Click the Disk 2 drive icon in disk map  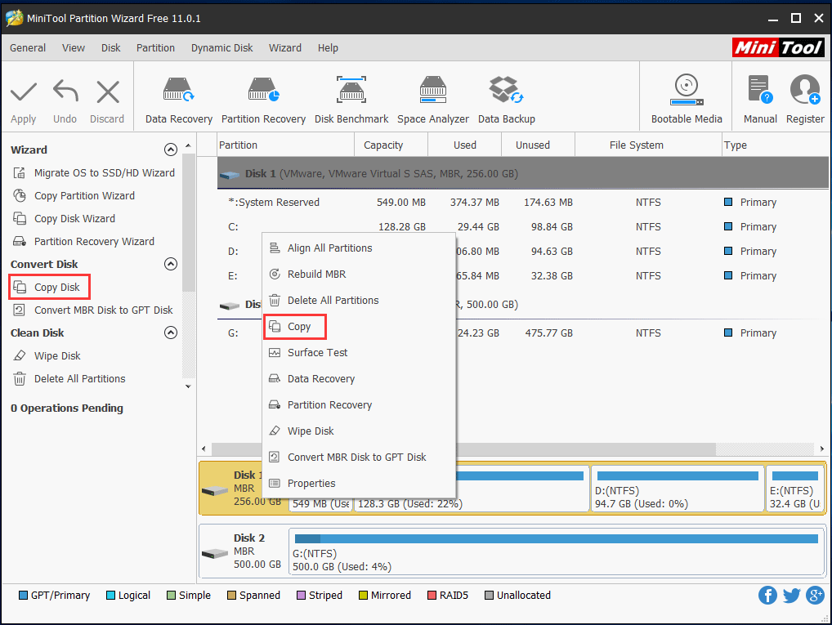coord(215,553)
